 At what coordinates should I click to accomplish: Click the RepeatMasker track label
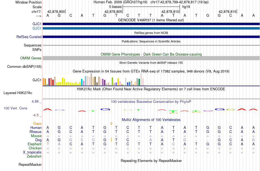click(30, 164)
